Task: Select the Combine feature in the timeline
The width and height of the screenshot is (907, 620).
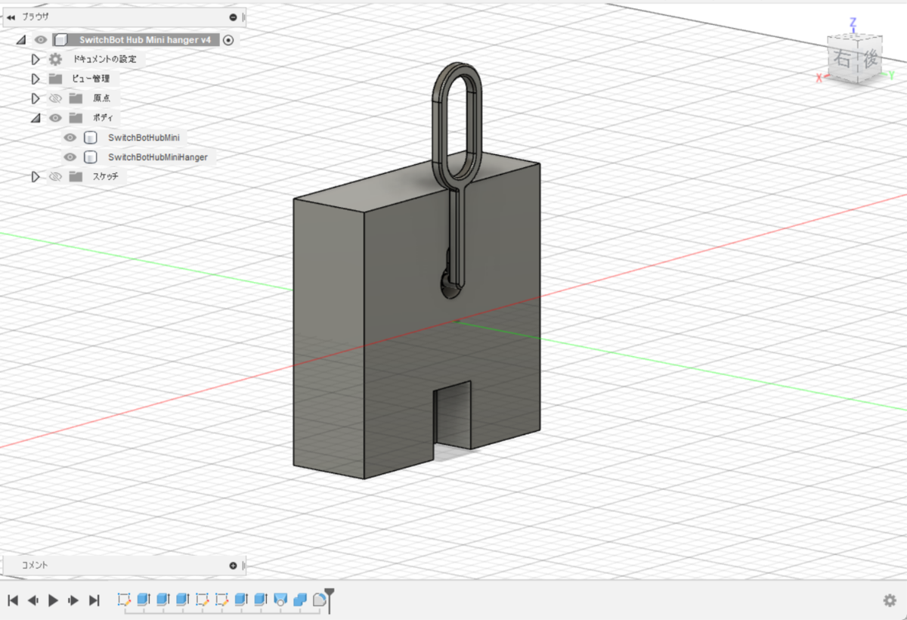Action: tap(300, 600)
